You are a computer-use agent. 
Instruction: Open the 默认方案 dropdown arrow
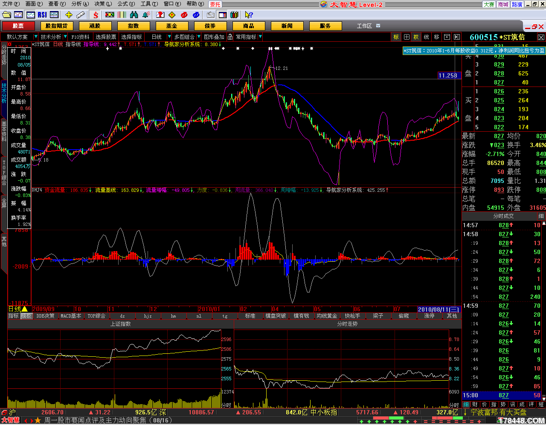pos(35,37)
